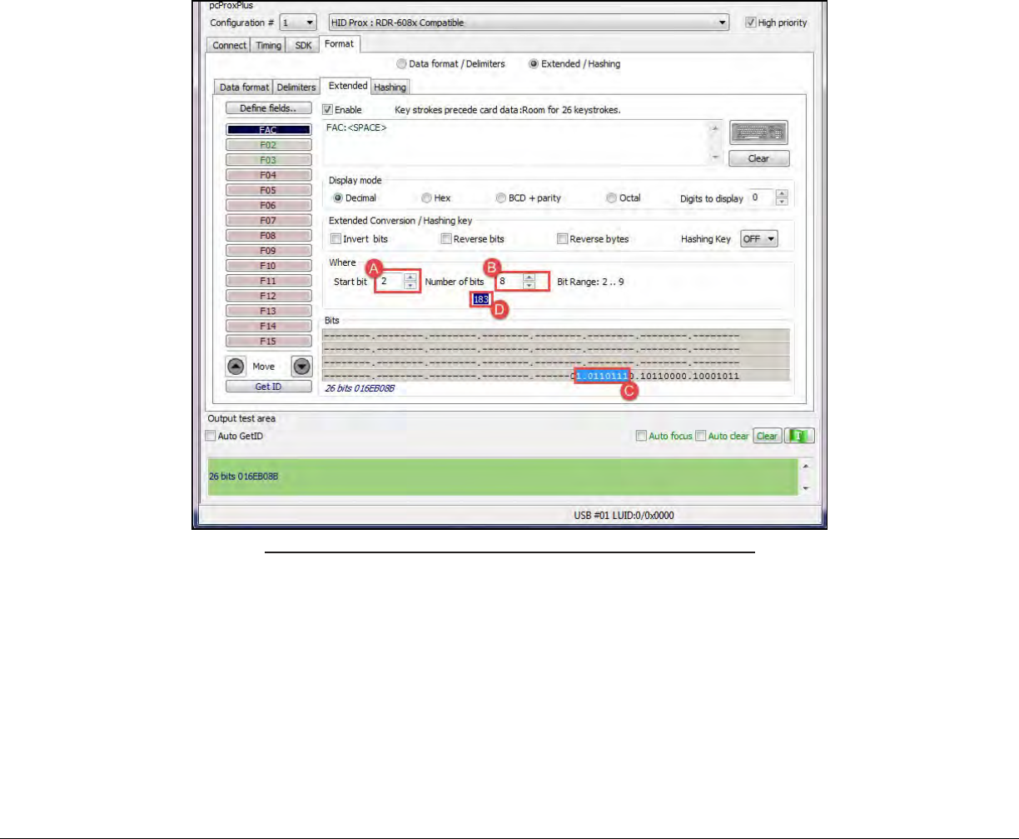Select the F13 field button
Screen dimensions: 1019x839
click(269, 312)
